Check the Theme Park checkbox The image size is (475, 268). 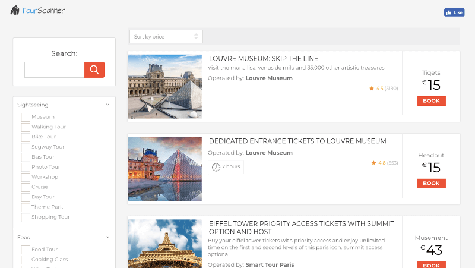pyautogui.click(x=26, y=207)
